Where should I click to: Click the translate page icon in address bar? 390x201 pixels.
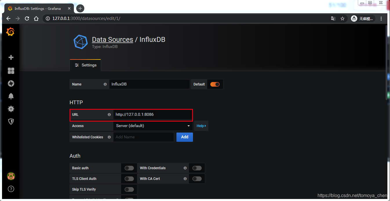click(333, 18)
